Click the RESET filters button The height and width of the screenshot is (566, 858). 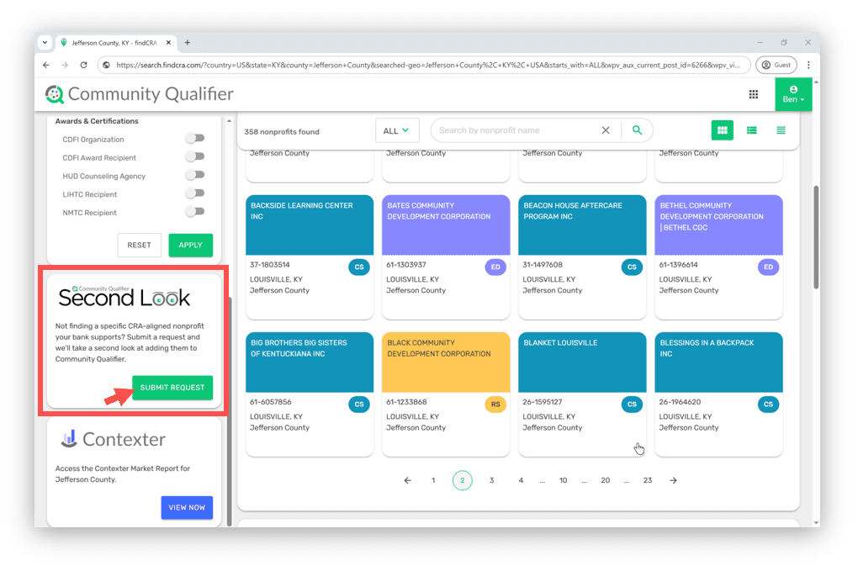139,245
